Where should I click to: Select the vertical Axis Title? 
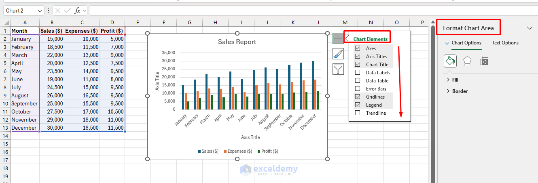[158, 81]
